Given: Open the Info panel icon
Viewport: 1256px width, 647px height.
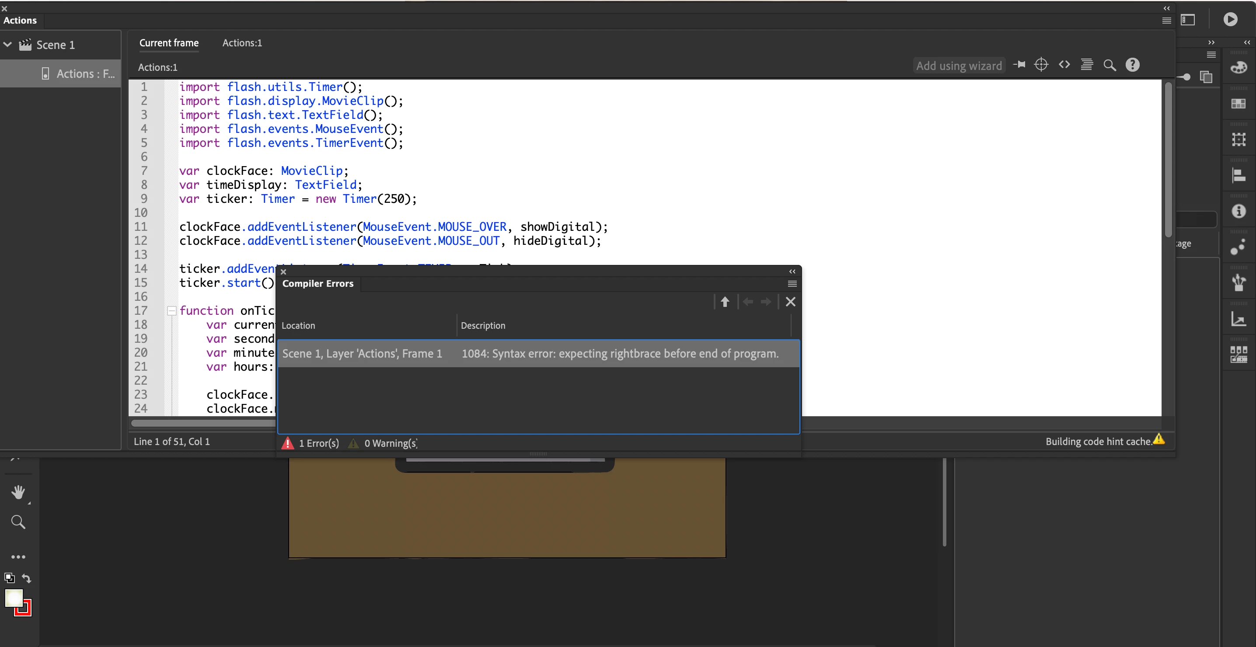Looking at the screenshot, I should (x=1239, y=211).
